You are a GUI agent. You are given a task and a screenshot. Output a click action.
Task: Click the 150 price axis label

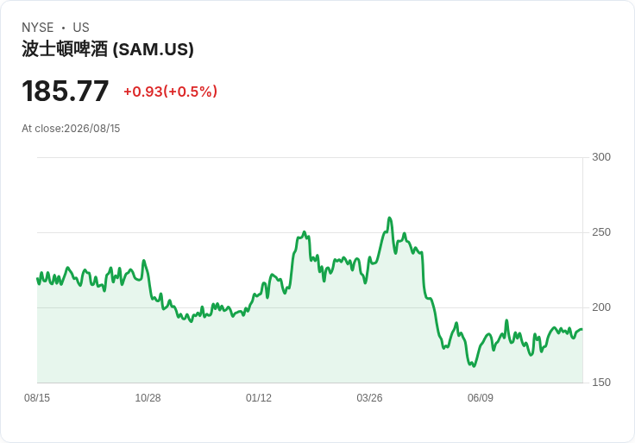coord(601,383)
